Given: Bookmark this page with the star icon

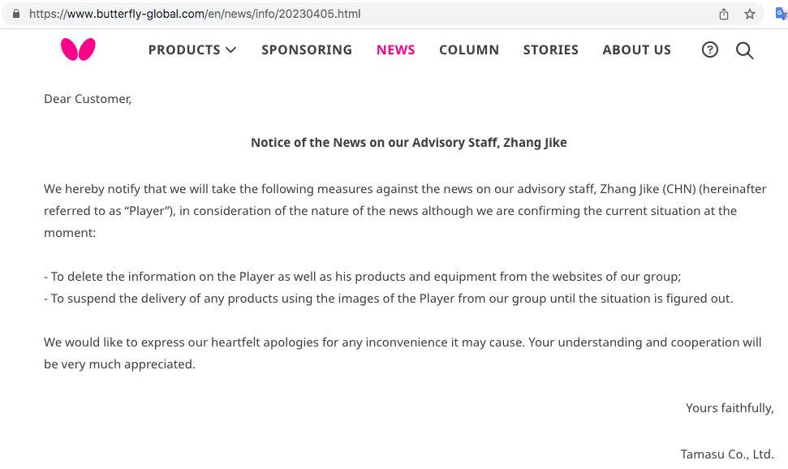Looking at the screenshot, I should pyautogui.click(x=750, y=15).
